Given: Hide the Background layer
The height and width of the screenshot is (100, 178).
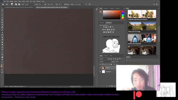Looking at the screenshot, I should click(x=100, y=72).
